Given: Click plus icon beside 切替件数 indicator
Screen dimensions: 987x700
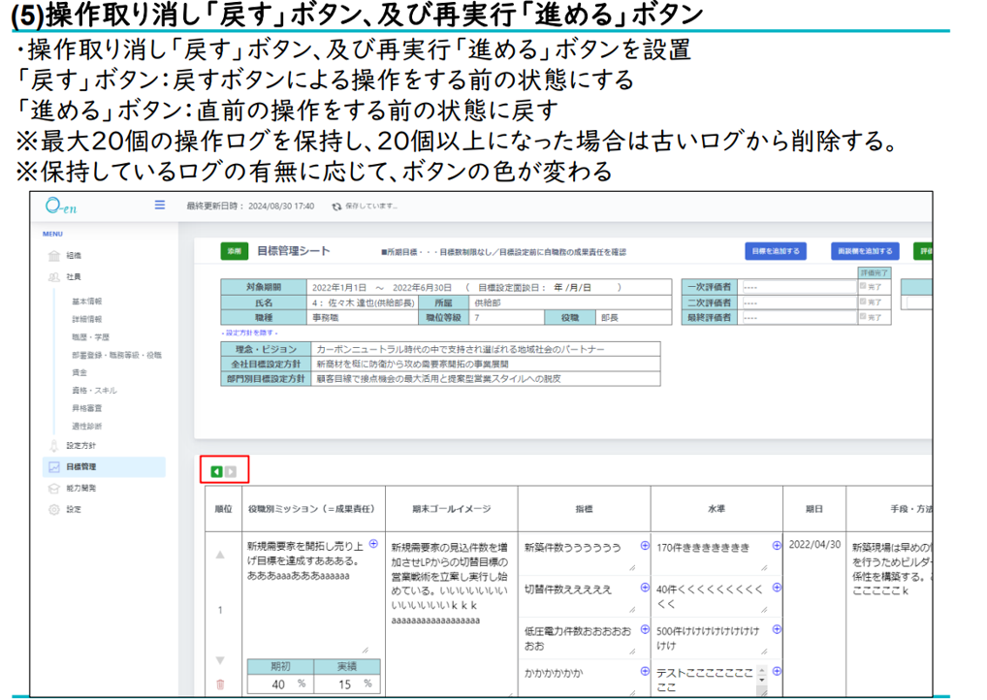Looking at the screenshot, I should click(x=645, y=588).
